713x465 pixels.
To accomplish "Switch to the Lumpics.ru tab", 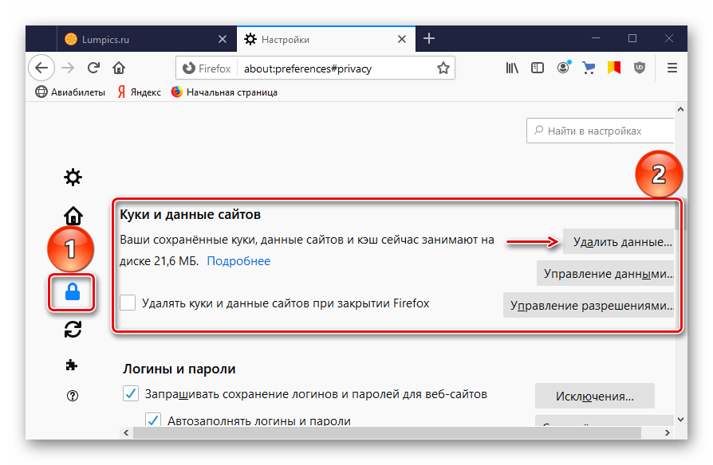I will point(144,38).
